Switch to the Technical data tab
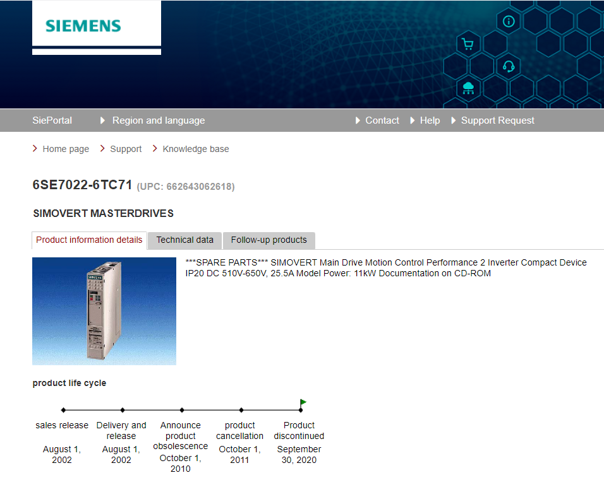This screenshot has height=480, width=604. coord(184,240)
